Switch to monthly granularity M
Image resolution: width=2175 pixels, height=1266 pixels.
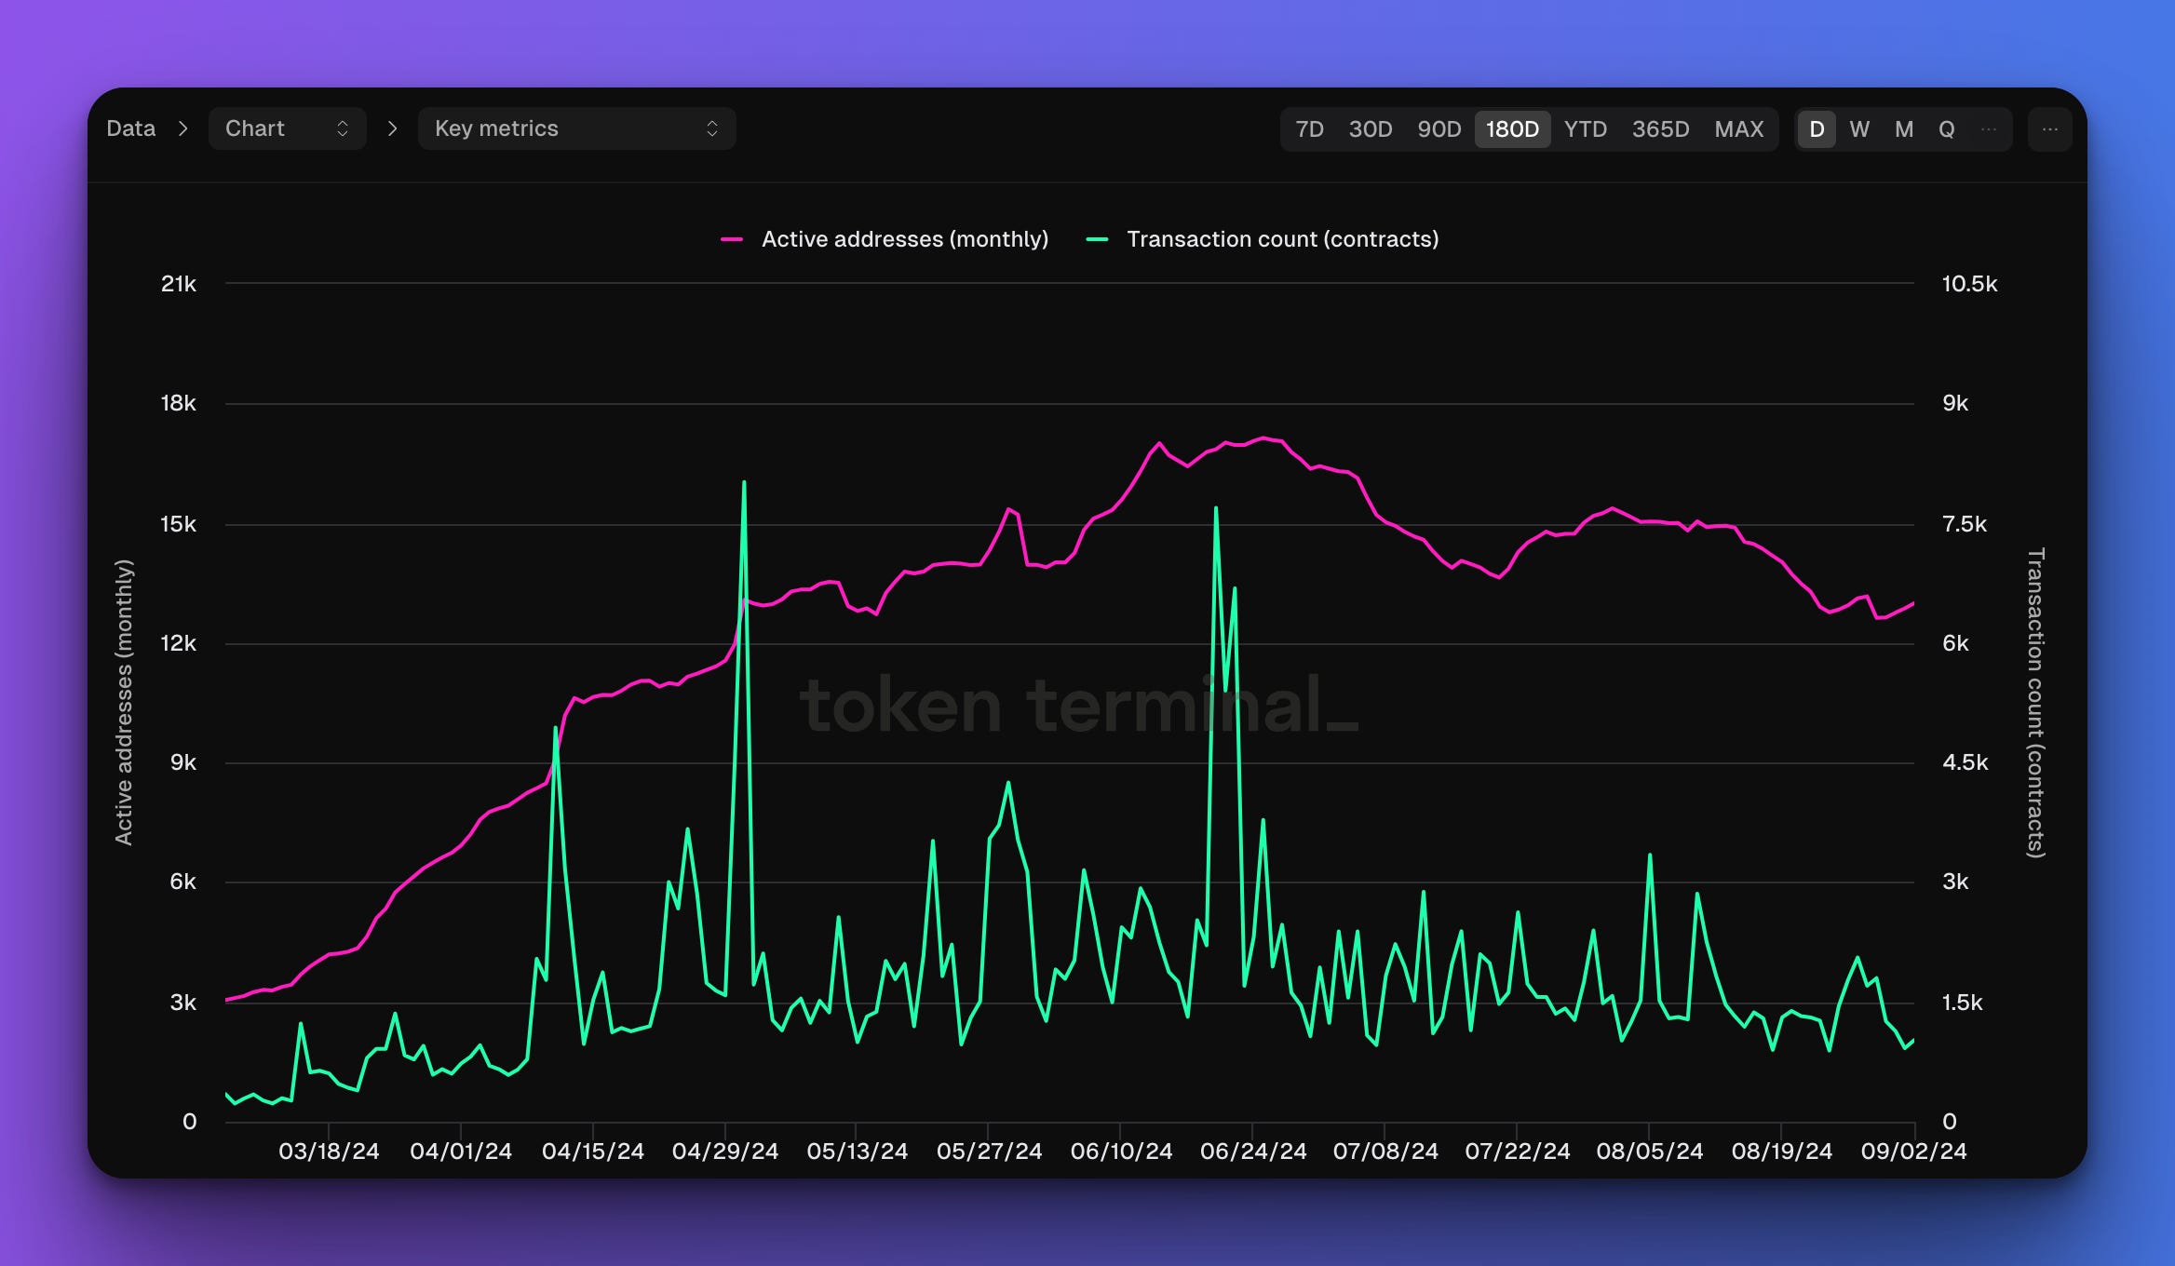point(1904,129)
